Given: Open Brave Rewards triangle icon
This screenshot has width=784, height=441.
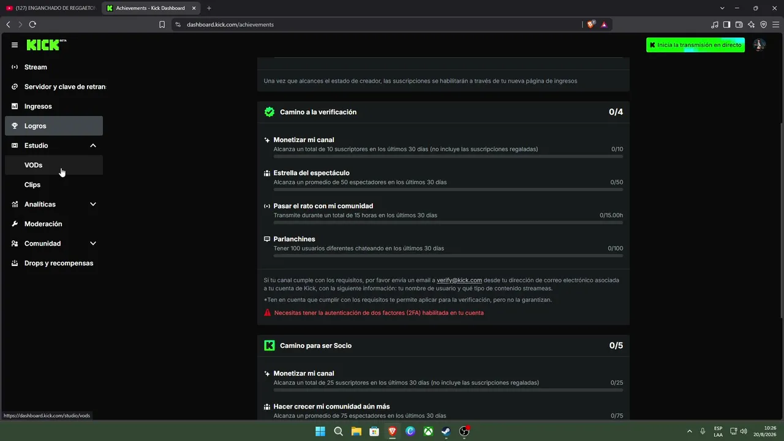Looking at the screenshot, I should pos(604,24).
